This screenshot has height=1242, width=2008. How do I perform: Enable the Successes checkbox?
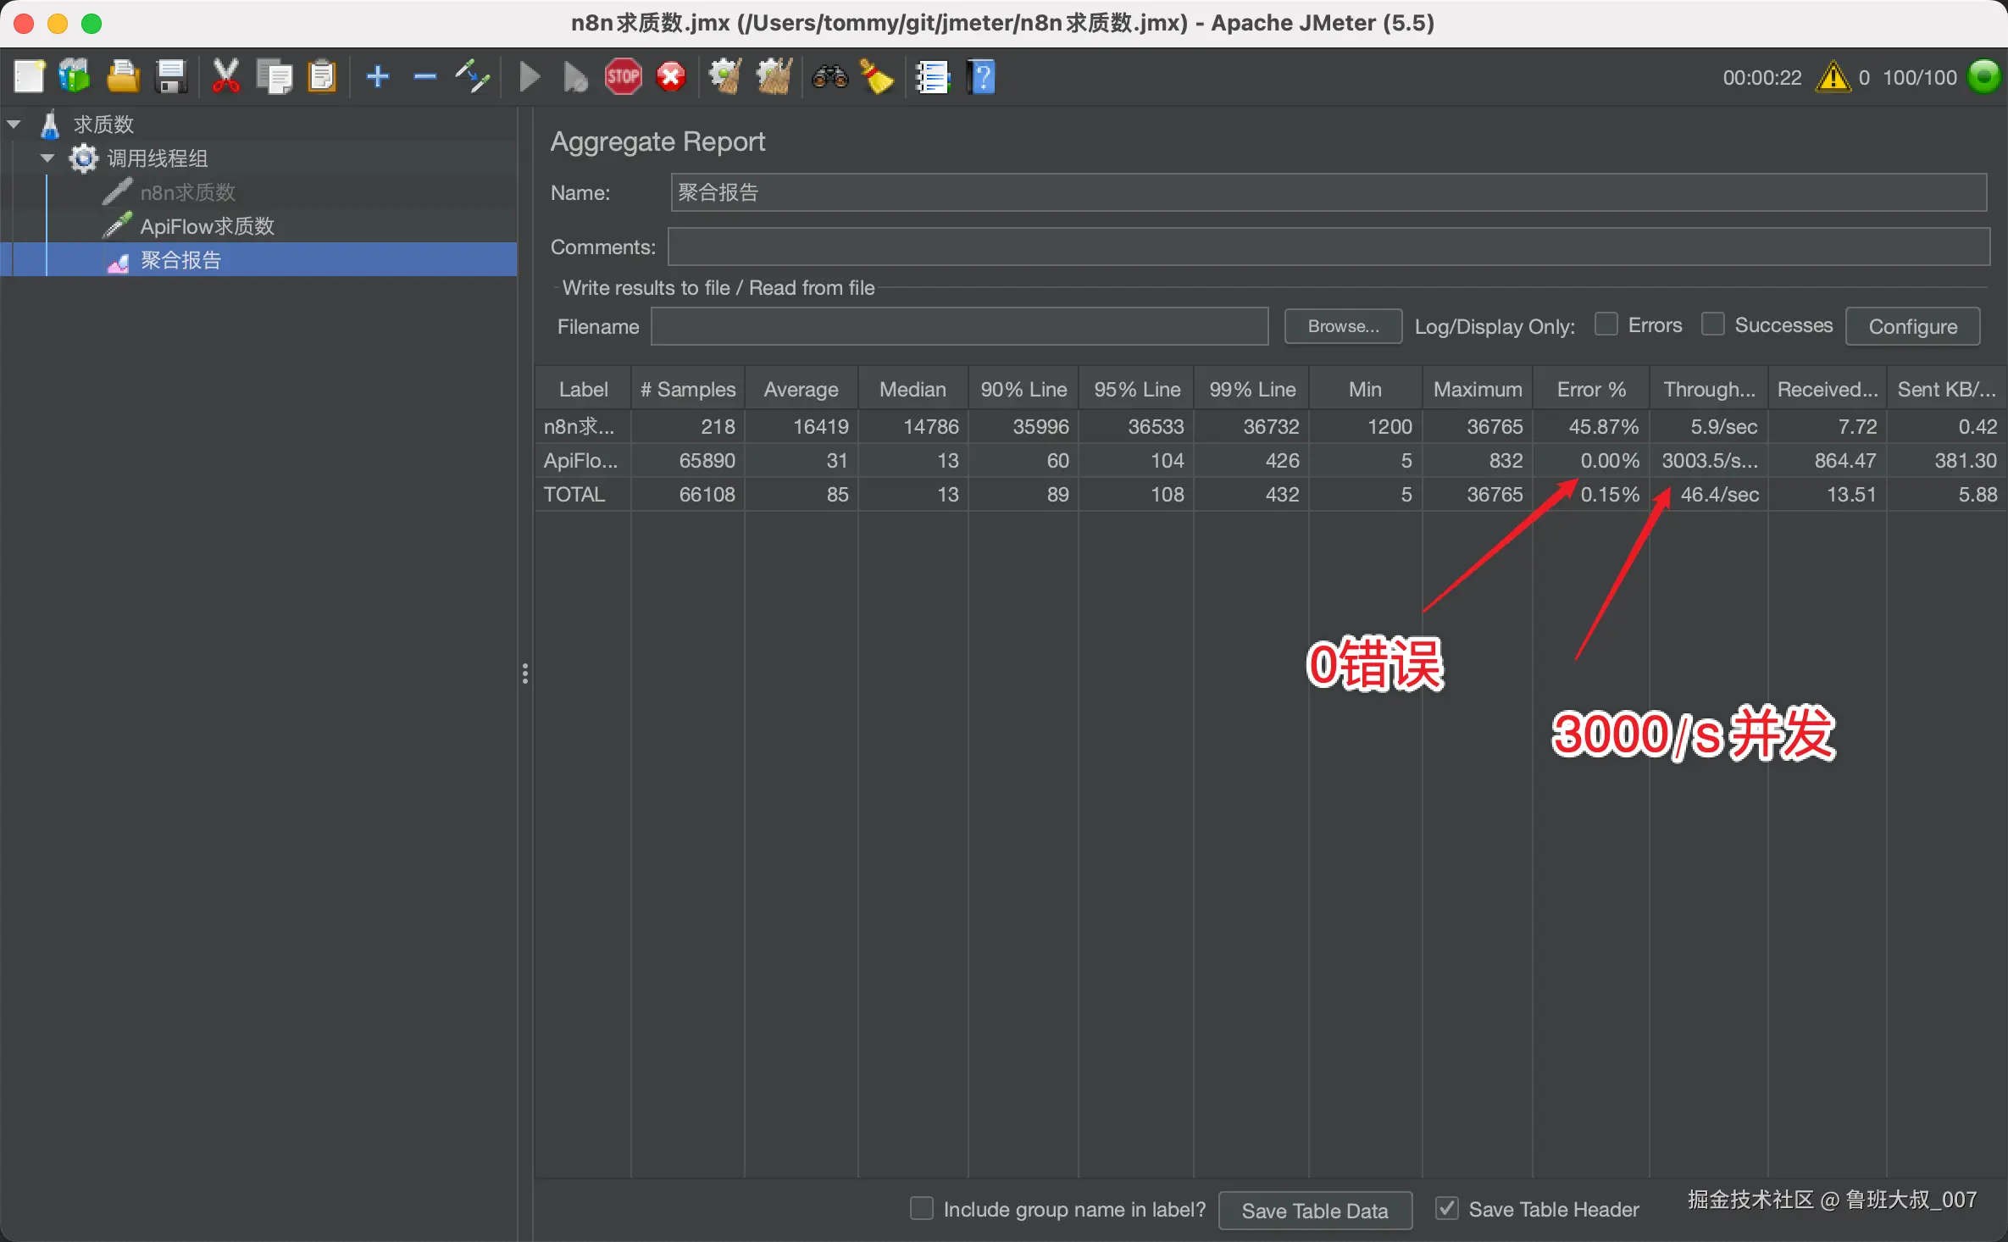point(1712,324)
